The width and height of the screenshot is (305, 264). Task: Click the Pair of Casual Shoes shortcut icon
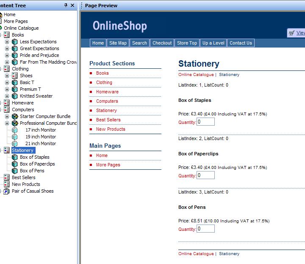coord(7,191)
